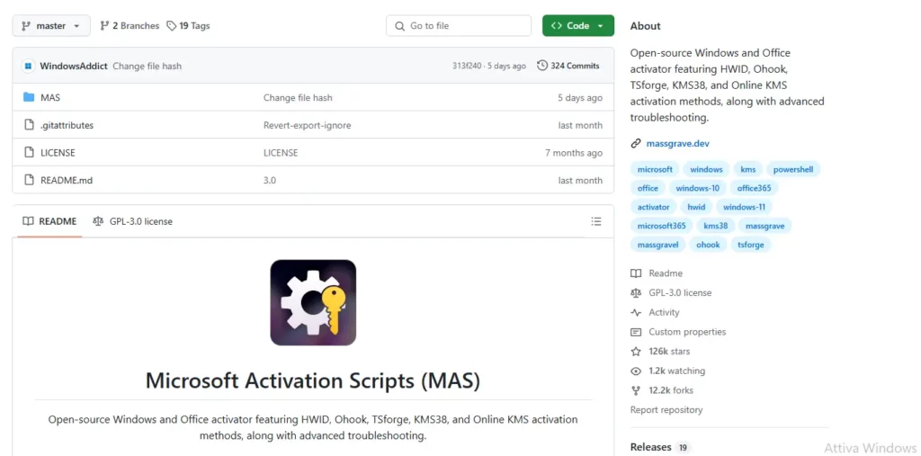
Task: Select the kms38 topic tag
Action: coord(715,226)
